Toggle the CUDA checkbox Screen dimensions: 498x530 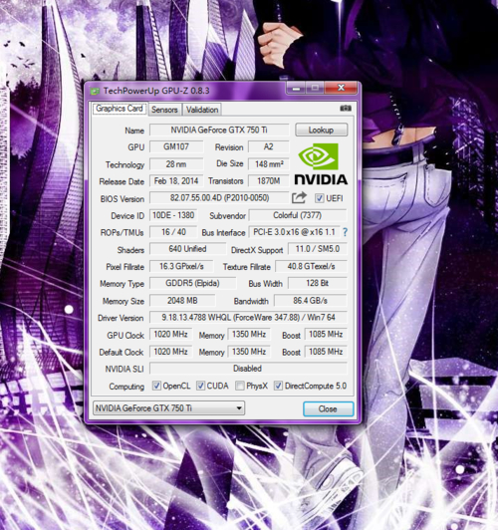[200, 386]
